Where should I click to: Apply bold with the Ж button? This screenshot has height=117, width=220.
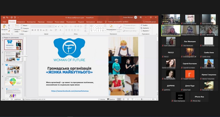[32, 30]
